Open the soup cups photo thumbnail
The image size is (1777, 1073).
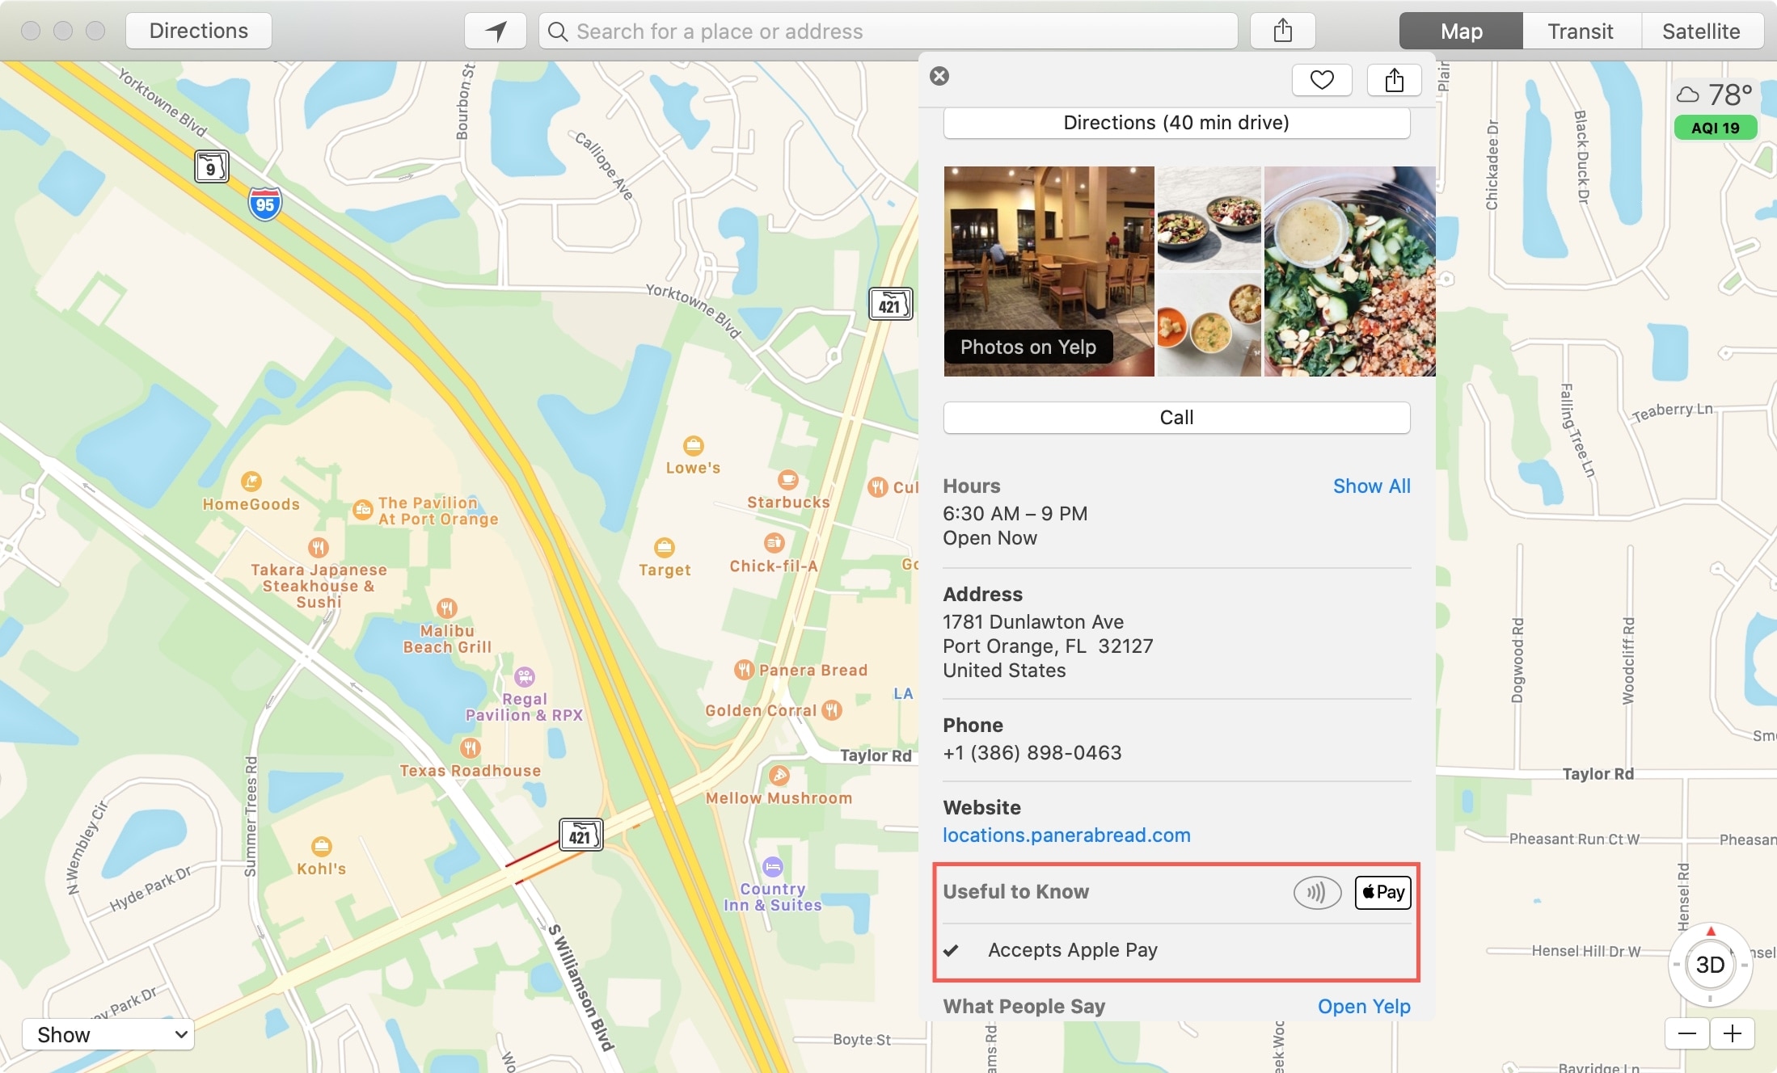1209,325
